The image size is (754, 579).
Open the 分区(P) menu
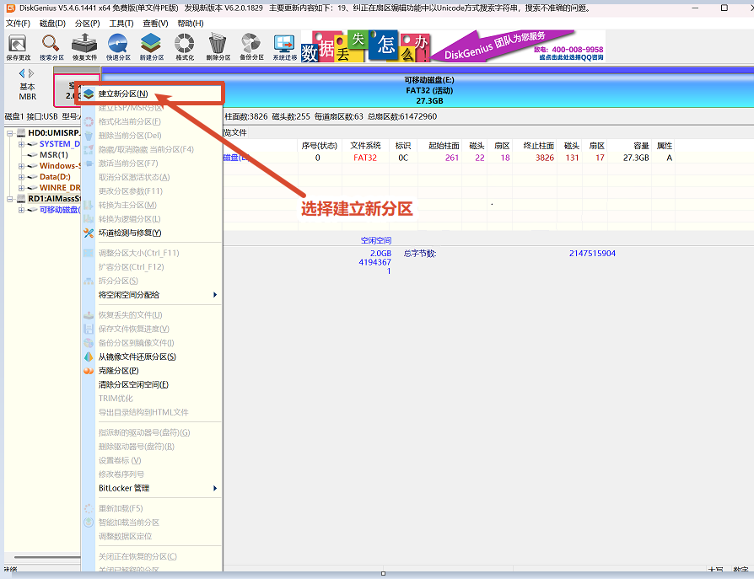coord(88,24)
